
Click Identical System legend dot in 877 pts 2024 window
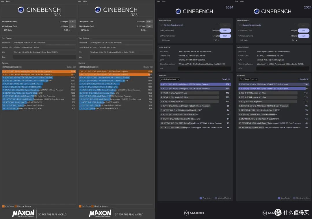(294, 198)
